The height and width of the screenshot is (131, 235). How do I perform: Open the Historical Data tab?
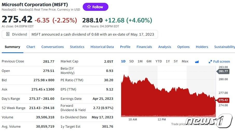[102, 47]
